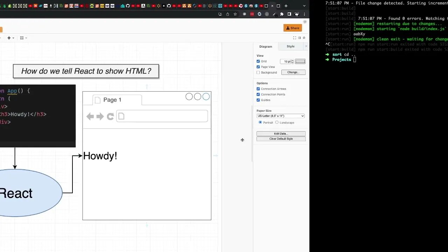Open the browser tab search chevron
Viewport: 448px width, 252px height.
click(304, 6)
